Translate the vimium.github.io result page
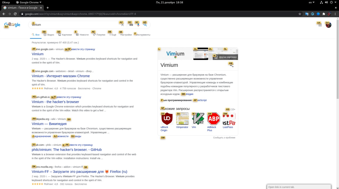Screen dimensions: 339x189 68,97
